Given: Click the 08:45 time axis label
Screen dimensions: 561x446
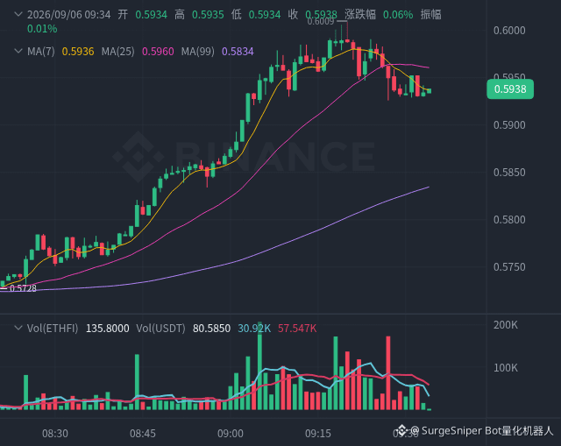Looking at the screenshot, I should pos(143,434).
